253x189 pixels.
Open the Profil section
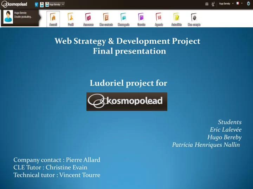click(71, 19)
